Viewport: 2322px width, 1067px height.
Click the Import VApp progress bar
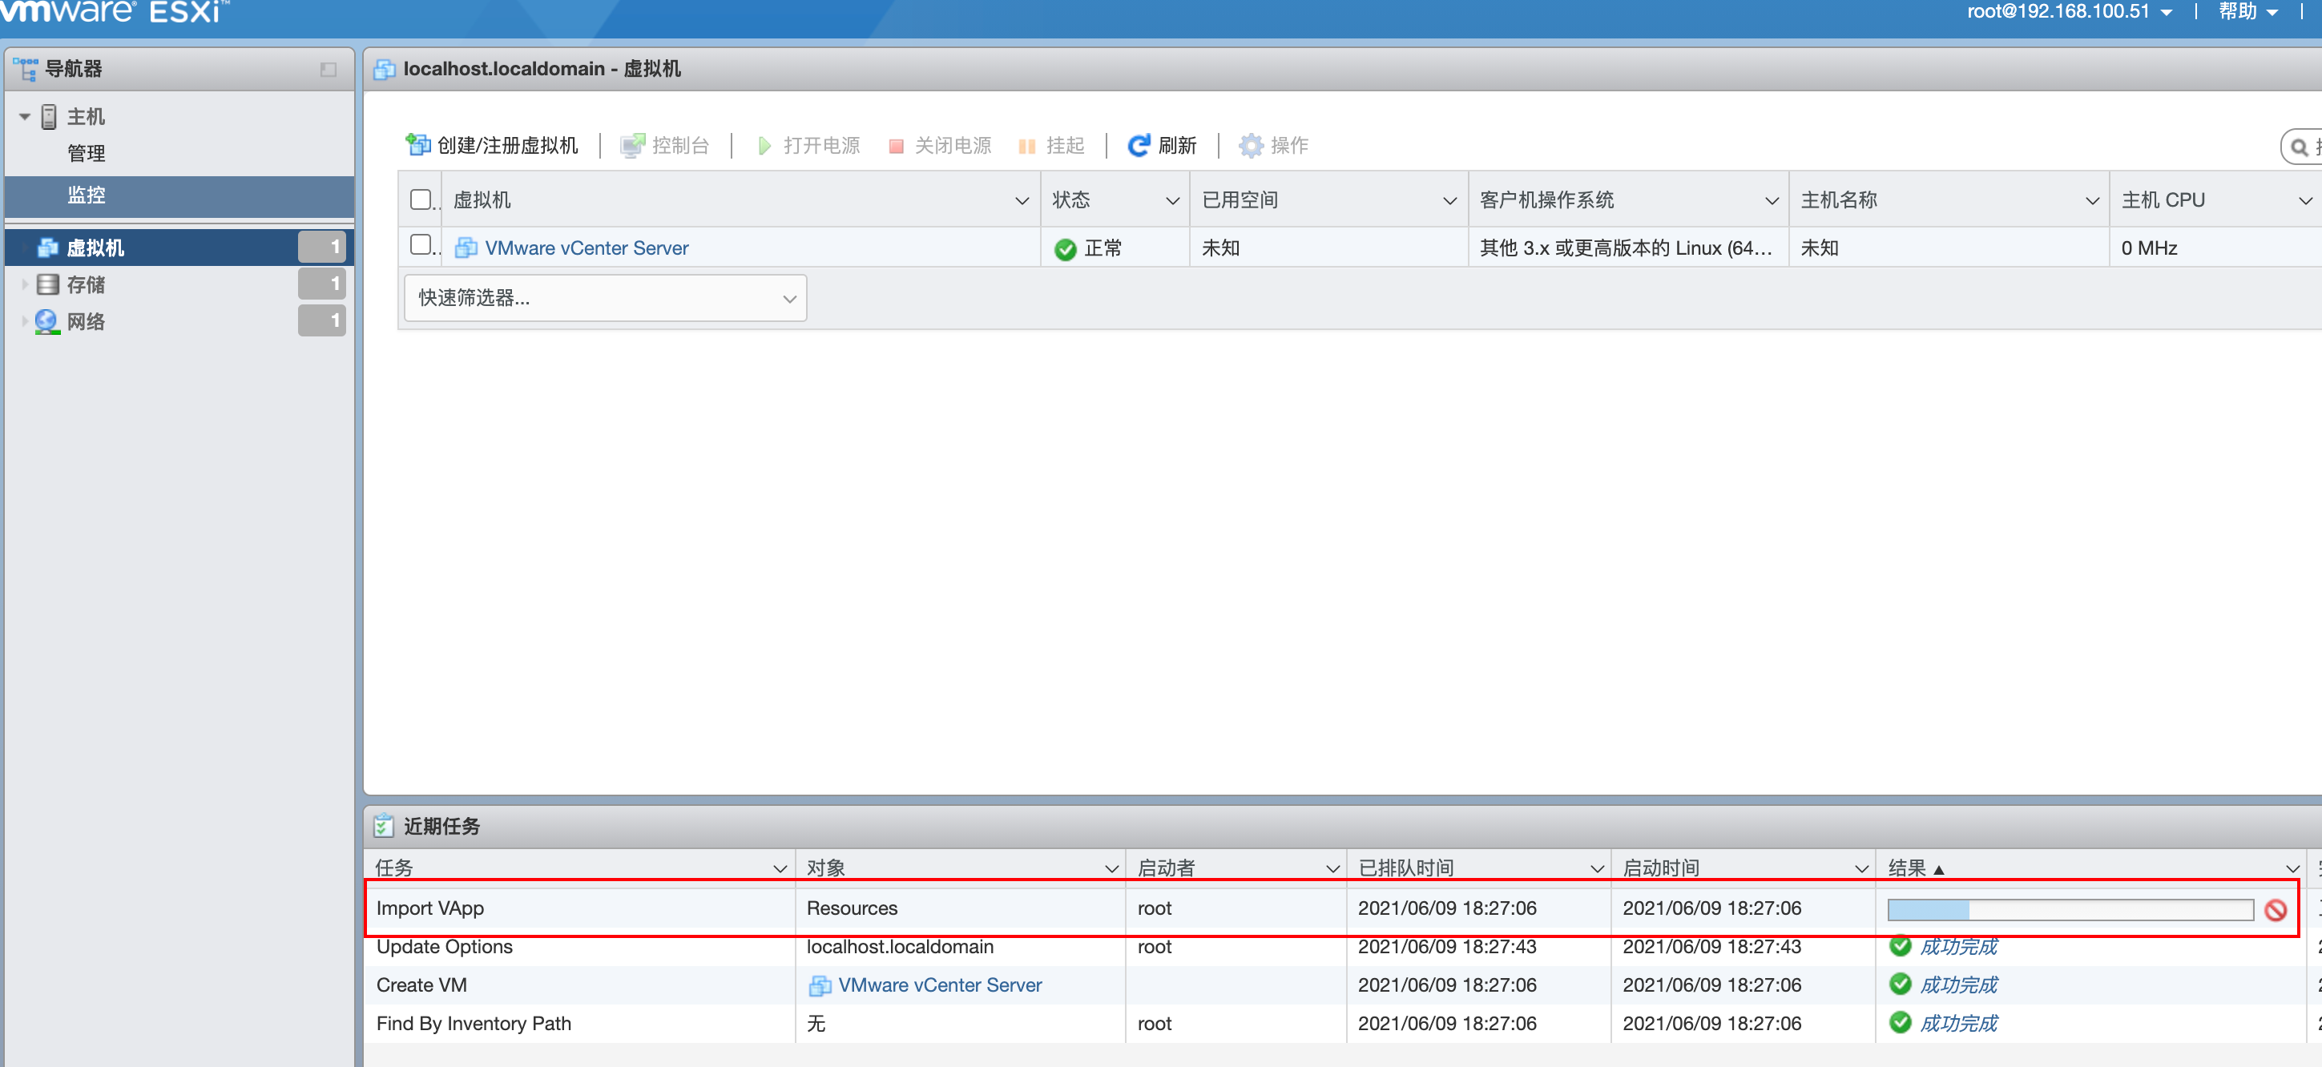pos(2070,909)
